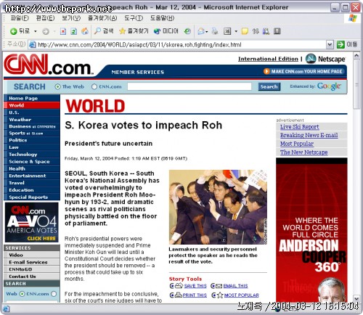Click the page icon in address bar

pos(32,45)
